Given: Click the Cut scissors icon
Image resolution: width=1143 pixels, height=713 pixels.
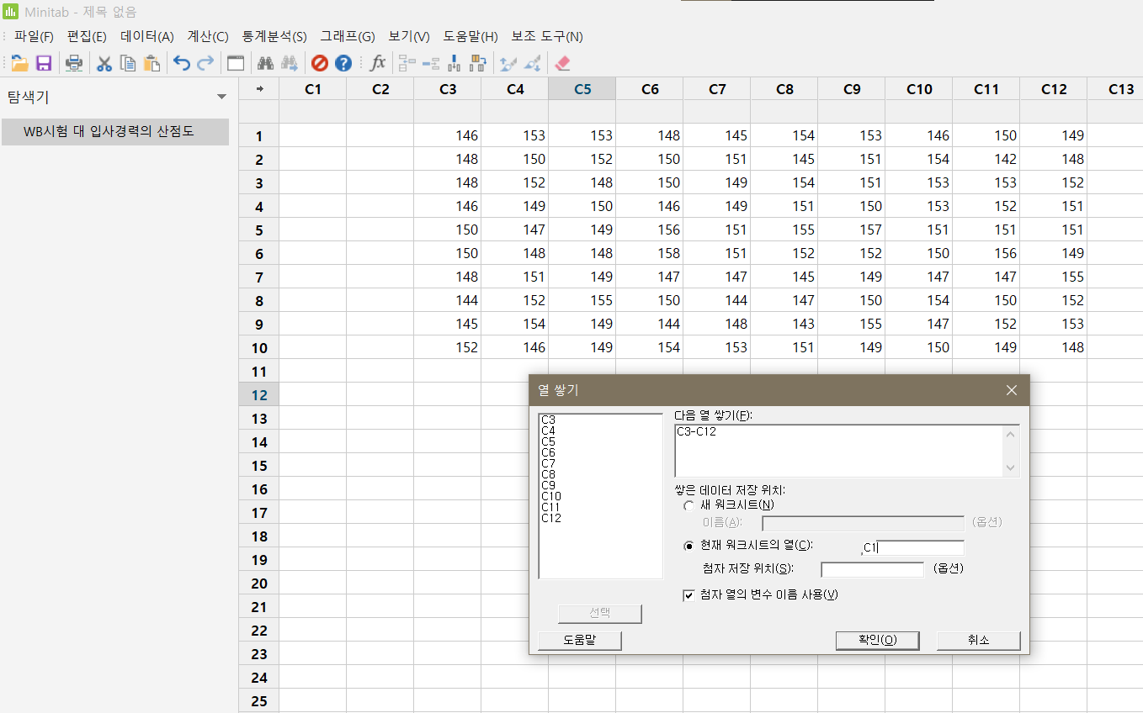Looking at the screenshot, I should tap(104, 63).
